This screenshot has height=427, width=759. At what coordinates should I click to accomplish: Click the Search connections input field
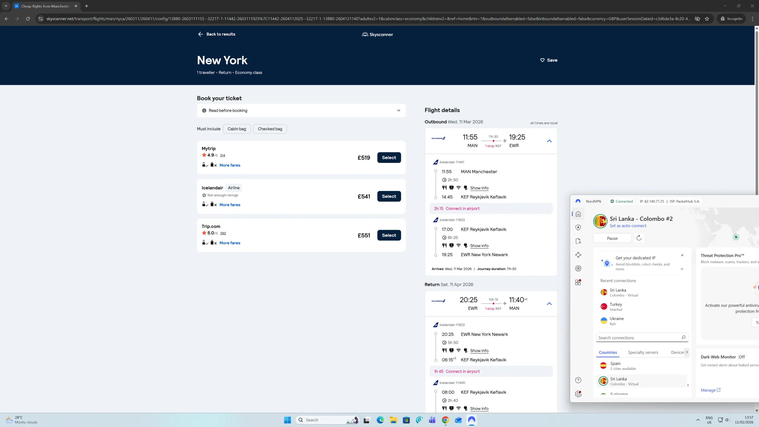pos(637,337)
